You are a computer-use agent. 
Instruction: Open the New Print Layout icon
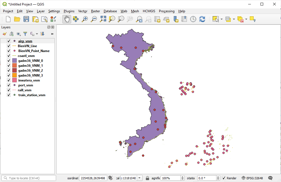pyautogui.click(x=35, y=19)
